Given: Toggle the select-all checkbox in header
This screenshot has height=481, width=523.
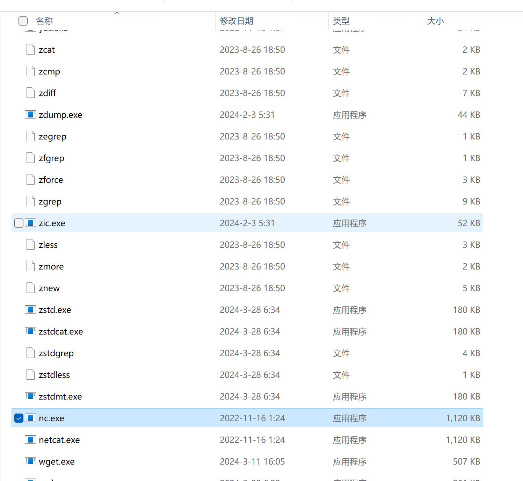Looking at the screenshot, I should (x=23, y=21).
